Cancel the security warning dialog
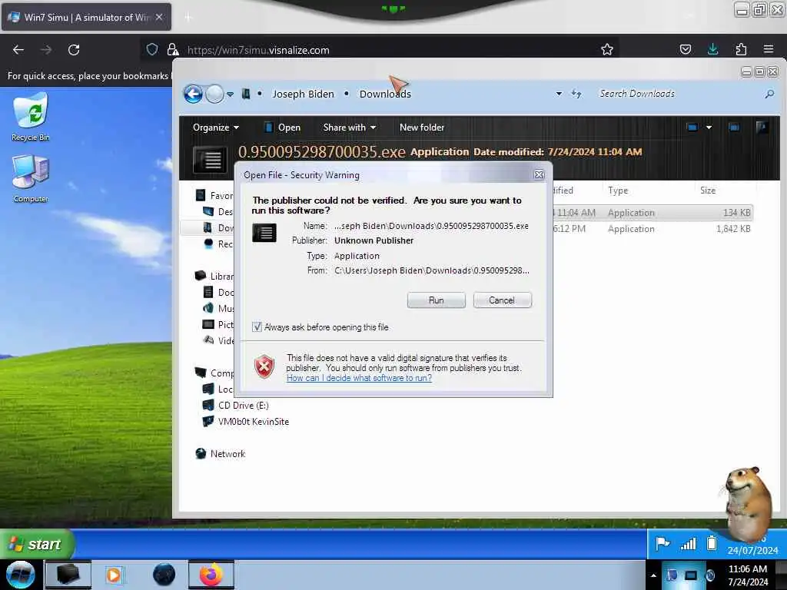 pyautogui.click(x=502, y=300)
